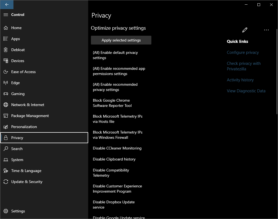
Task: Open the Debloat section
Action: (x=44, y=50)
